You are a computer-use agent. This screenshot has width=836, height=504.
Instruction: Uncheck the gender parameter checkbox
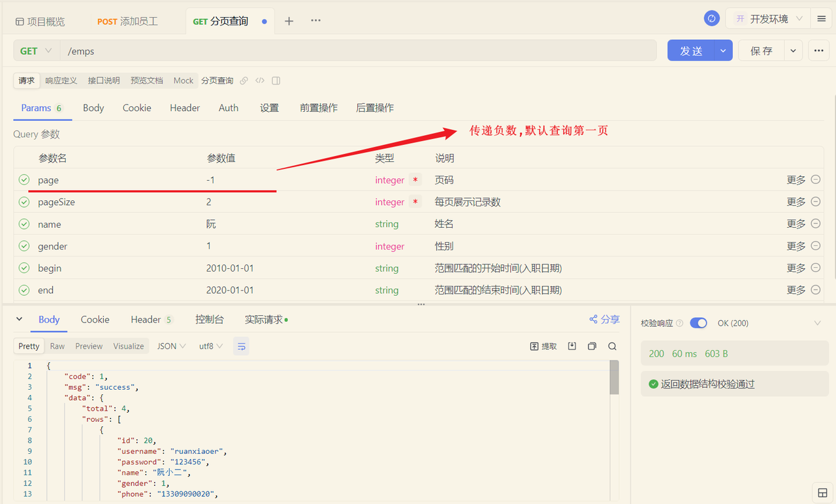coord(24,246)
